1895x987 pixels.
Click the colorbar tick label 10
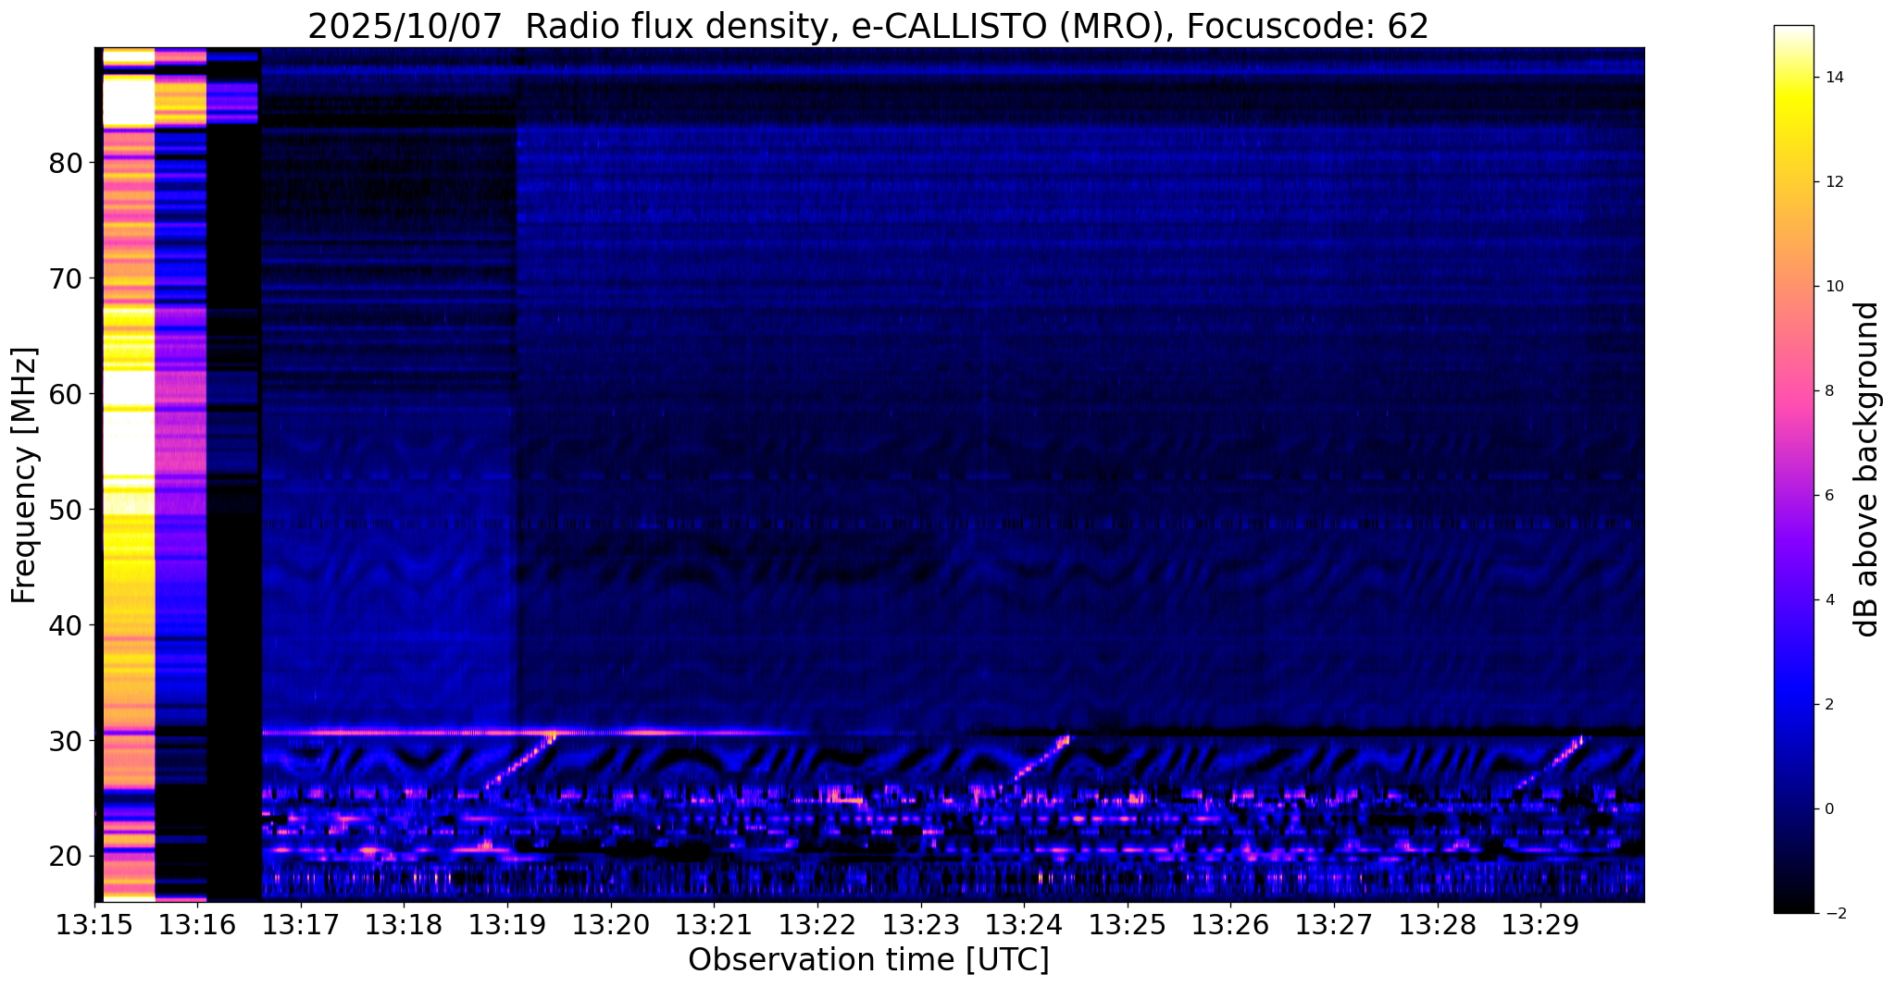pyautogui.click(x=1834, y=287)
